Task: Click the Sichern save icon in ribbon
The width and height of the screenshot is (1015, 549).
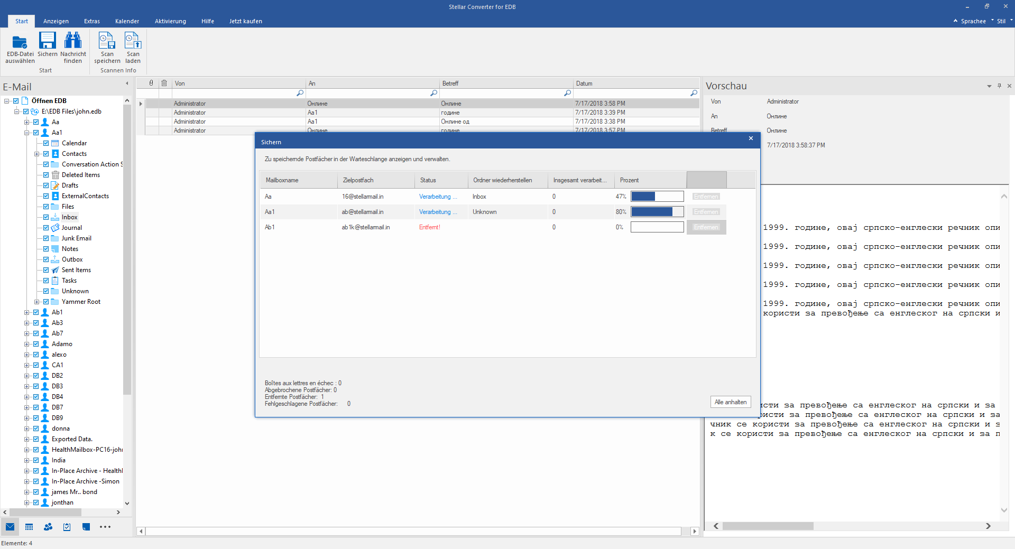Action: click(x=47, y=40)
